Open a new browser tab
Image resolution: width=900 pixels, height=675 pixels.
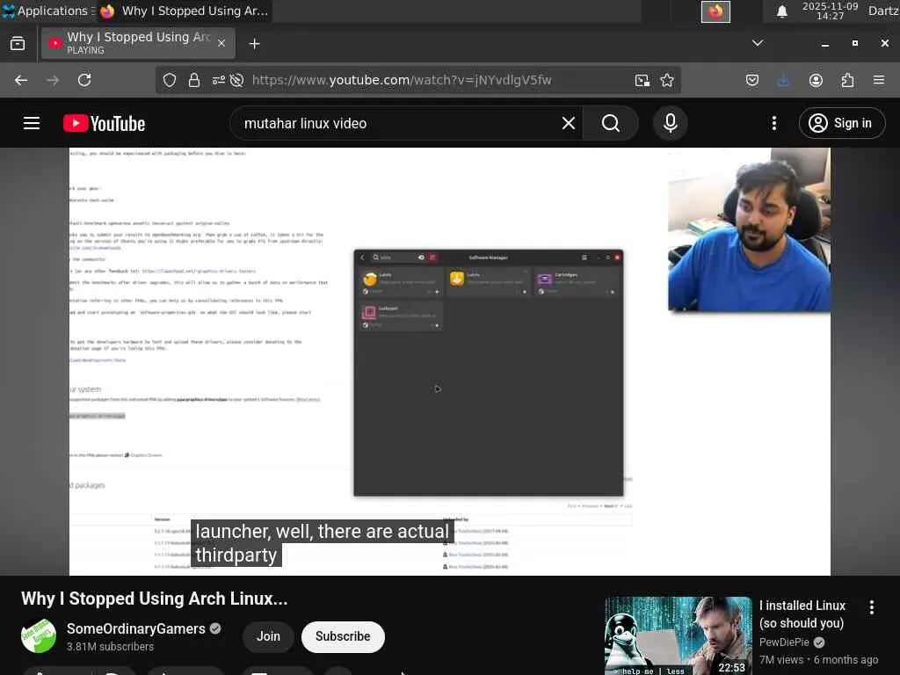[254, 44]
